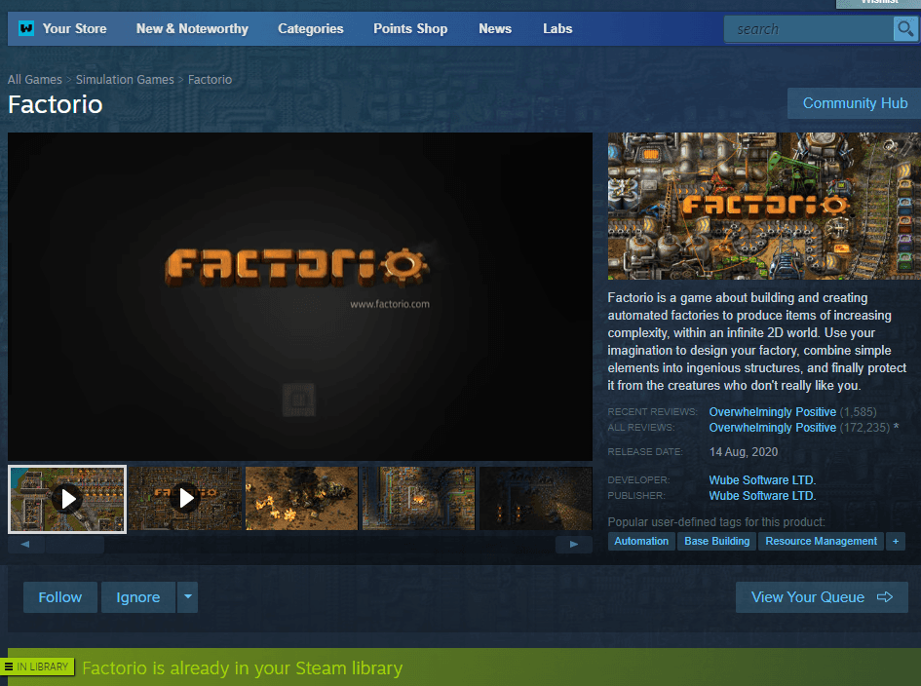Select the Base Building tag
The image size is (921, 686).
click(716, 541)
